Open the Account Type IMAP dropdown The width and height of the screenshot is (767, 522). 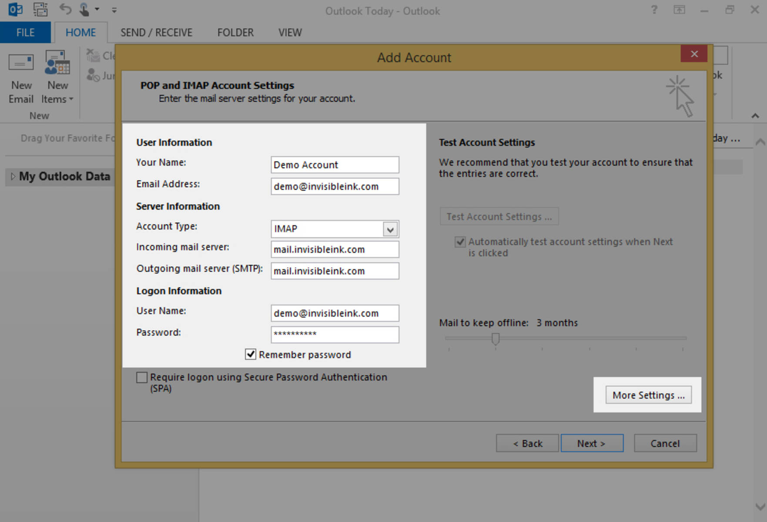pos(390,229)
